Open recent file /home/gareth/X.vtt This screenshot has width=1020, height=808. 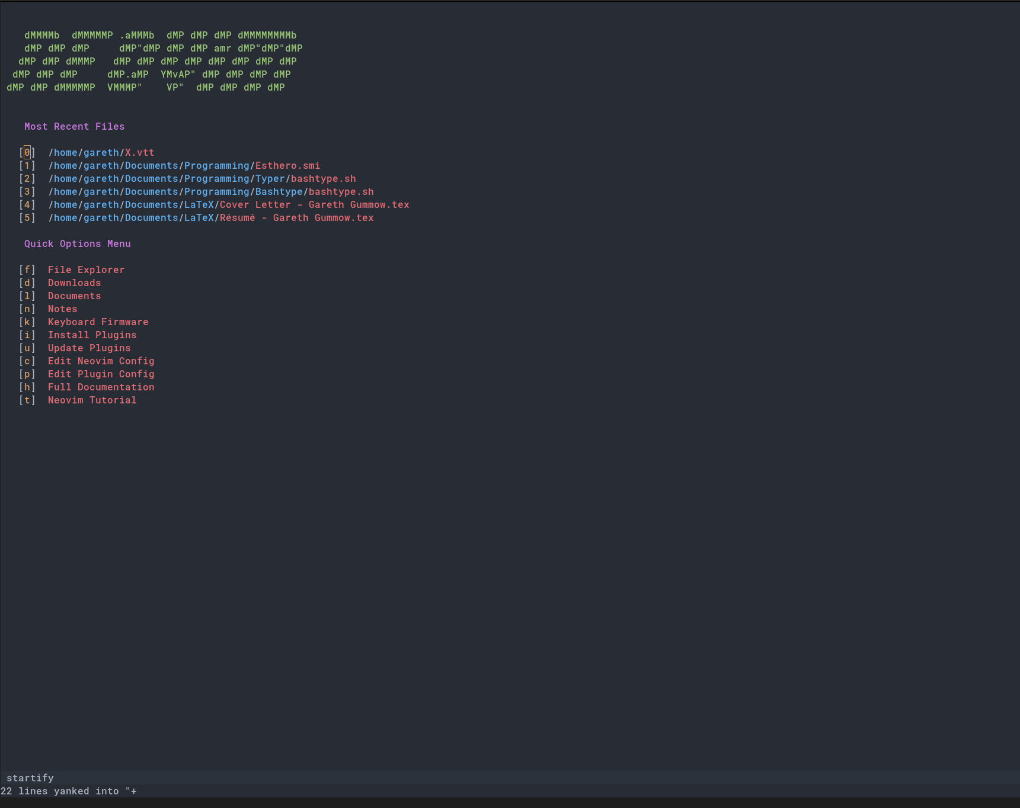click(101, 152)
